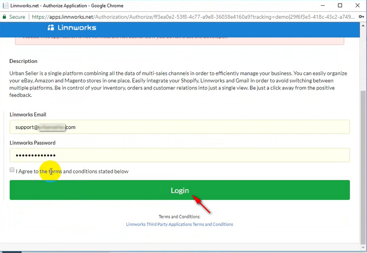Click the scrollbar up arrow
This screenshot has width=367, height=253.
363,25
